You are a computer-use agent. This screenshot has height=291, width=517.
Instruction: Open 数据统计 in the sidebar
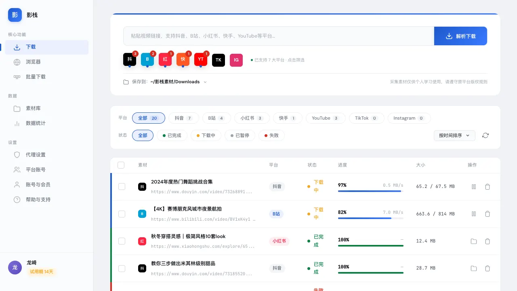tap(46, 123)
